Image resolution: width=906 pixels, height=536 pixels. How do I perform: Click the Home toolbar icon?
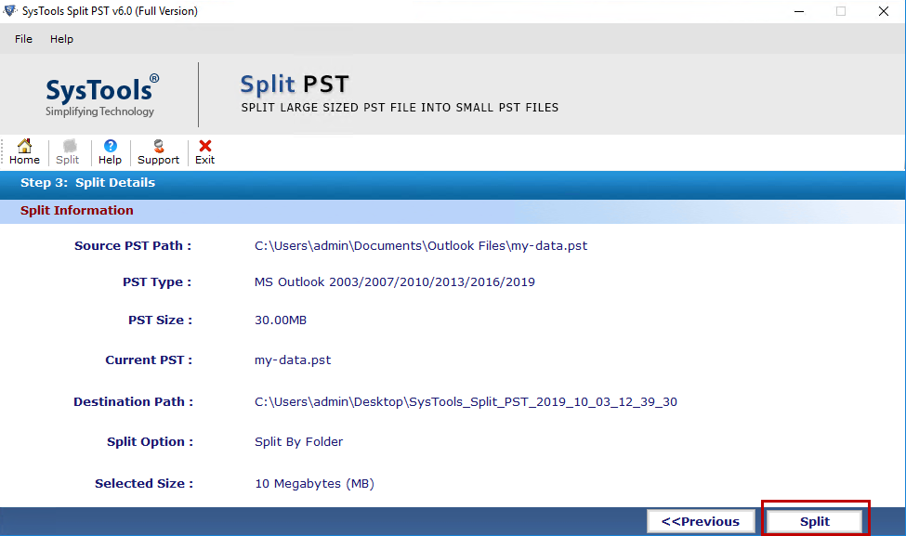pos(24,152)
